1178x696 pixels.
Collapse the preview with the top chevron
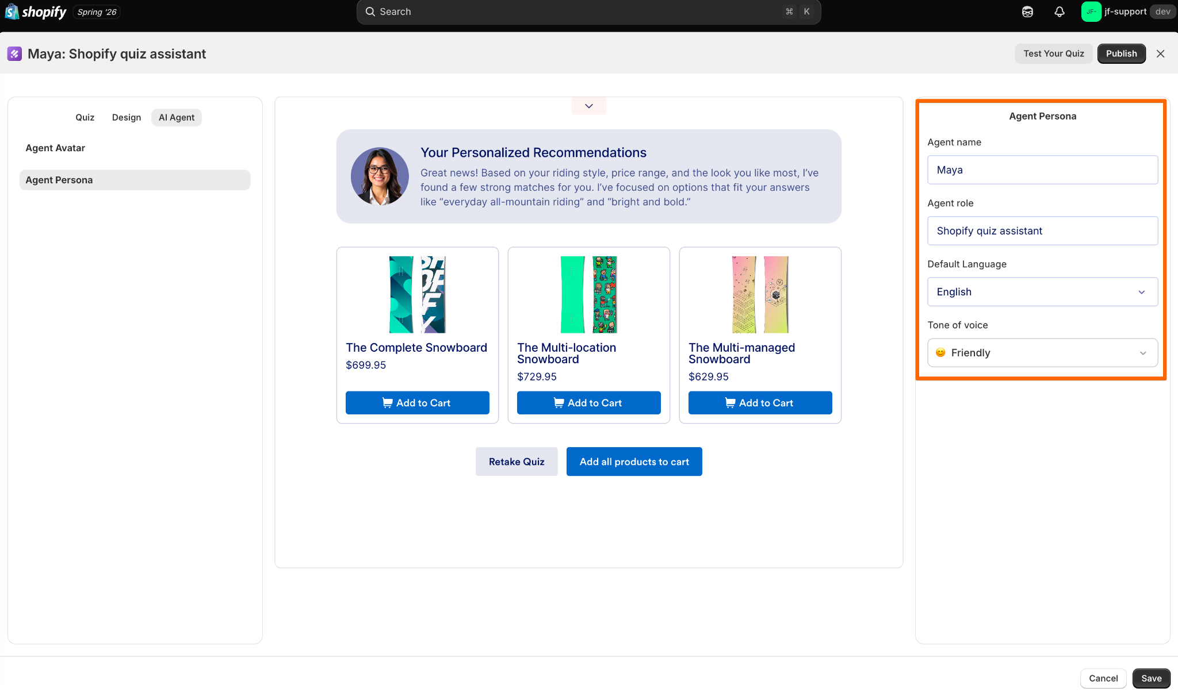588,106
